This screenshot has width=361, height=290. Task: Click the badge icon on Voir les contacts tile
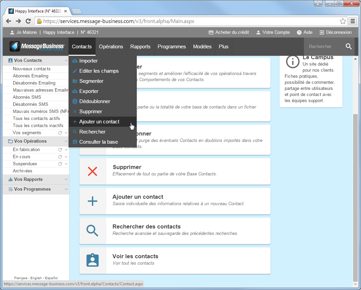click(93, 261)
